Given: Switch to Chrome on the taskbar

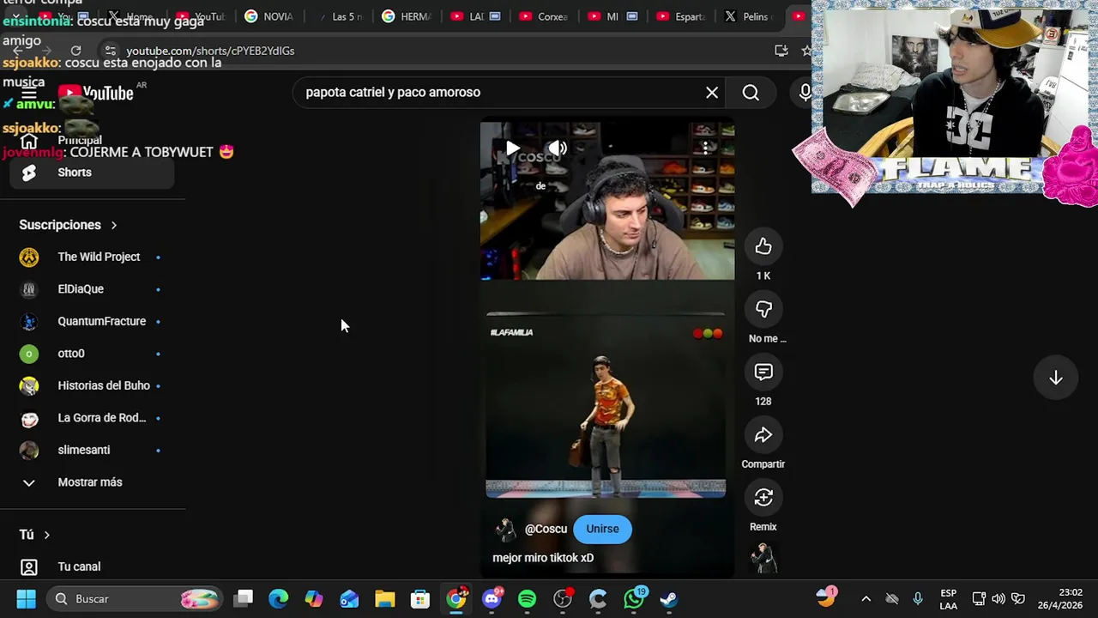Looking at the screenshot, I should (456, 599).
